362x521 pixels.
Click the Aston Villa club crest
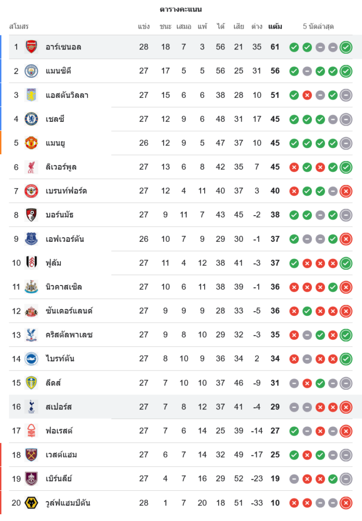[x=31, y=95]
